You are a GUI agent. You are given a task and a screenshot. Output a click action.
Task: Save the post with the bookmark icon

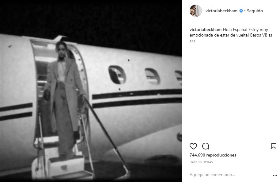coord(274,146)
